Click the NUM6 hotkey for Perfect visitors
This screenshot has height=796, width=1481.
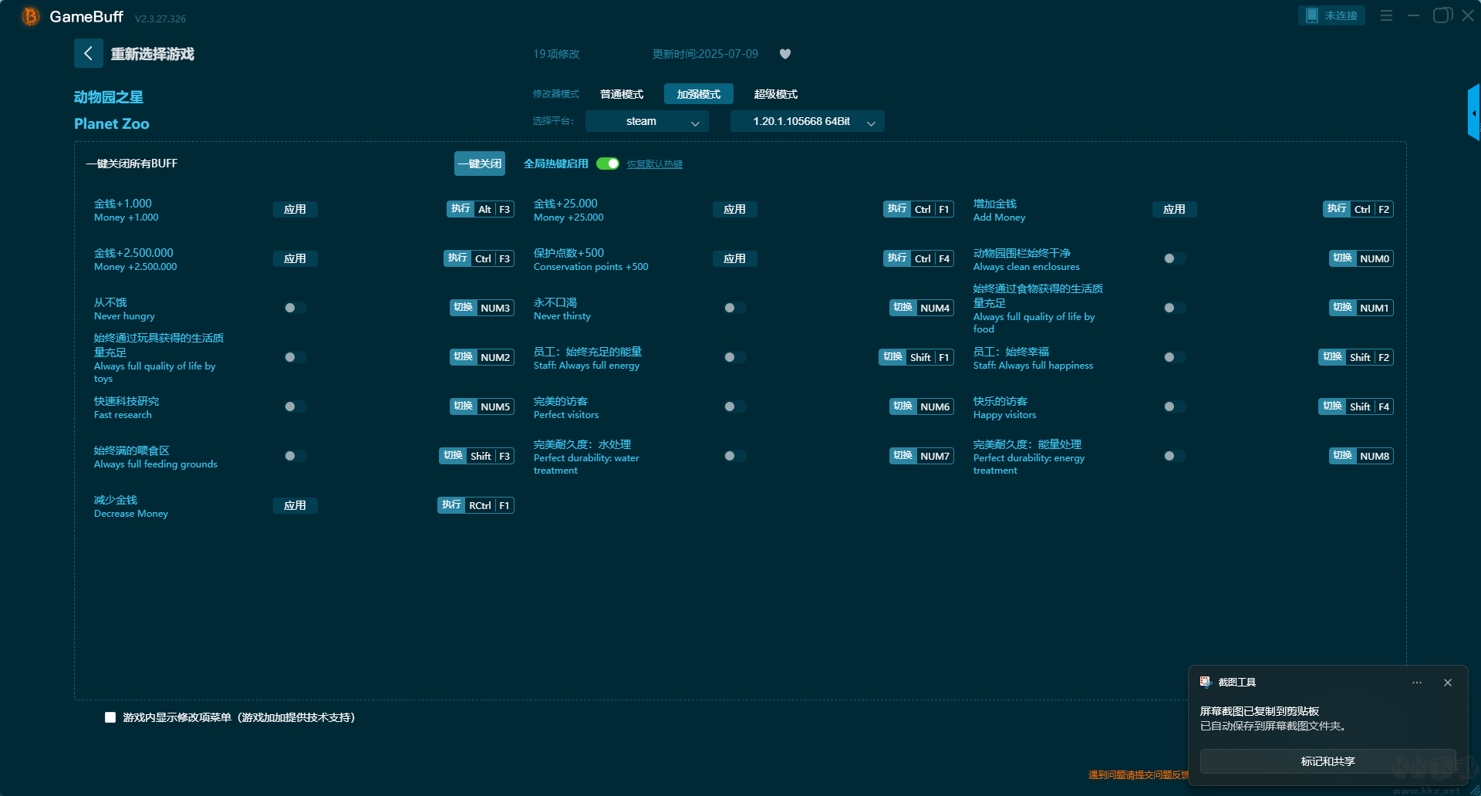tap(921, 406)
